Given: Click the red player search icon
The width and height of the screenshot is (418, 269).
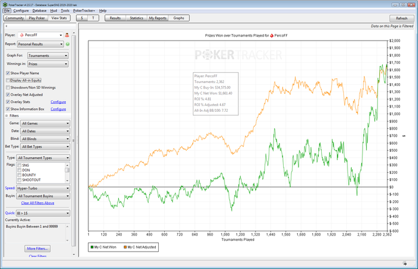Looking at the screenshot, I should [x=67, y=35].
